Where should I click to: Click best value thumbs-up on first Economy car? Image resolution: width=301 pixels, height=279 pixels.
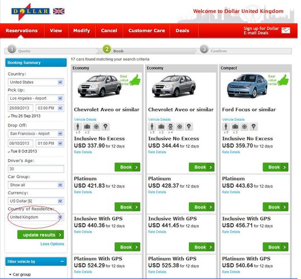pyautogui.click(x=135, y=80)
